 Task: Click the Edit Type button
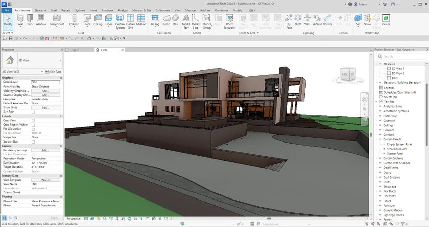click(x=53, y=72)
